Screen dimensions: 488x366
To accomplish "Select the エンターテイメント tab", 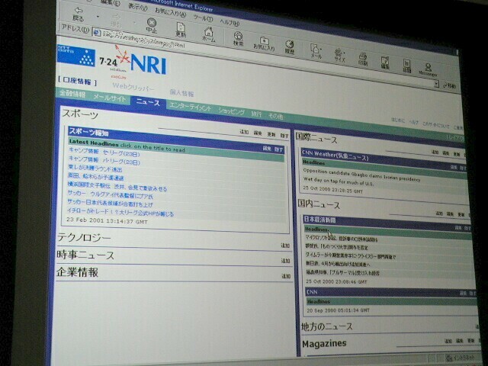I will [190, 108].
